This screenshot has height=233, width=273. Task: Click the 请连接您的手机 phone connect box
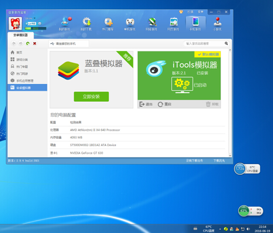click(x=69, y=44)
